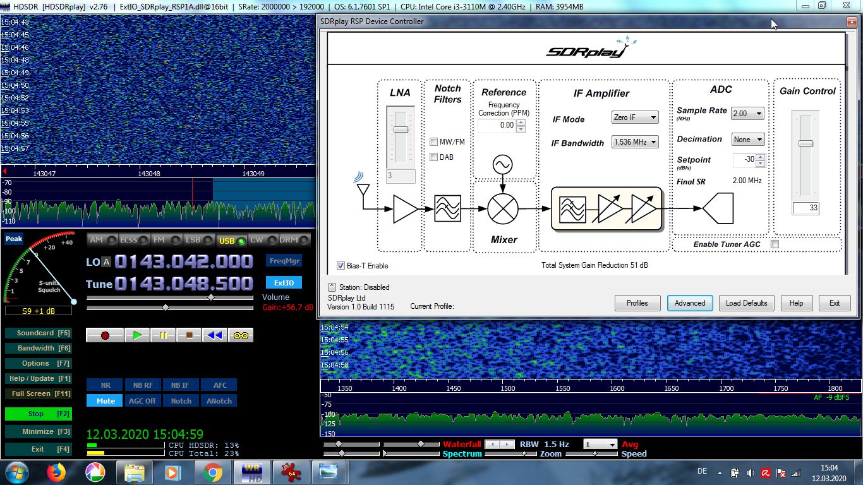Toggle the NB IF noise blanker
Image resolution: width=863 pixels, height=485 pixels.
coord(180,385)
